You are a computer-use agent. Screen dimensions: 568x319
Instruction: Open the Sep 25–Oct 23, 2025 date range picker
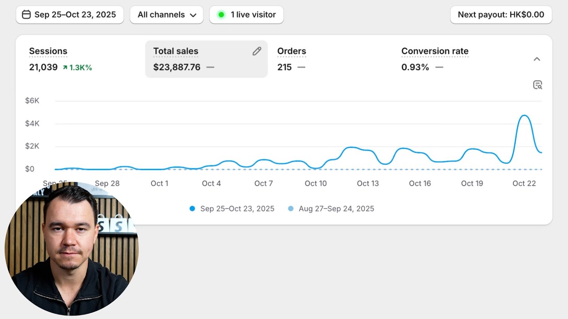click(x=70, y=15)
